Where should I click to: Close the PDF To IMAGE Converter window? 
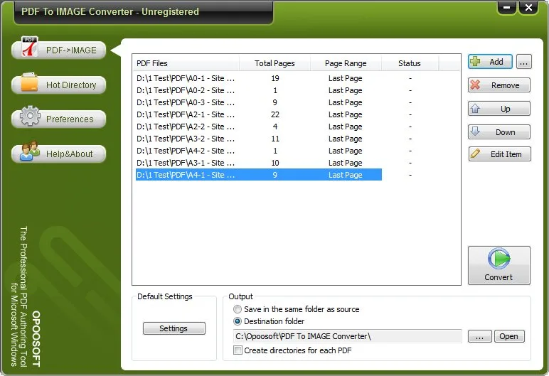coord(528,7)
